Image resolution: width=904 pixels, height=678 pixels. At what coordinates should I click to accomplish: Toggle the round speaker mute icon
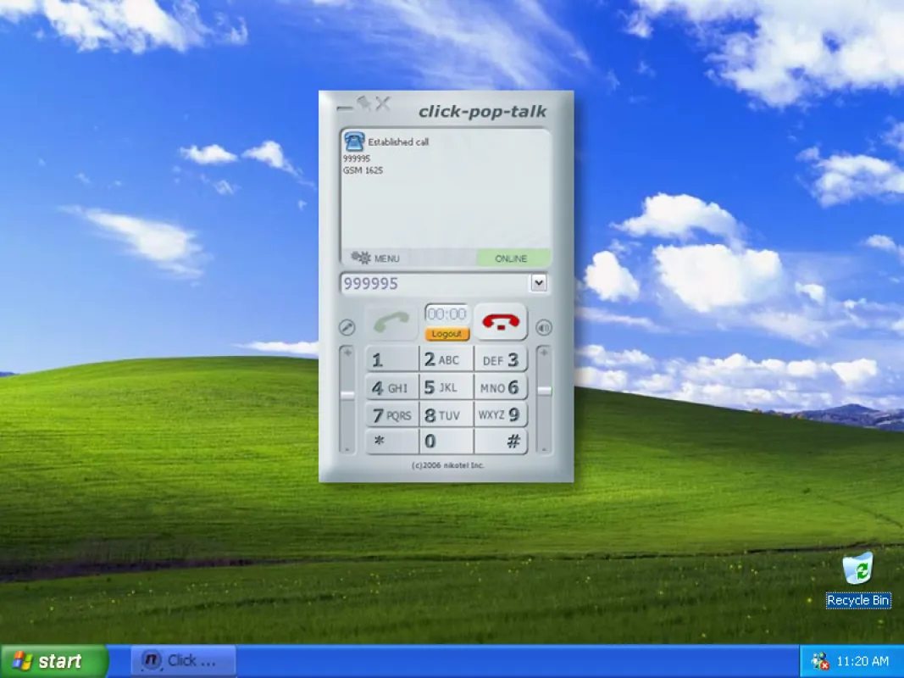pos(544,327)
